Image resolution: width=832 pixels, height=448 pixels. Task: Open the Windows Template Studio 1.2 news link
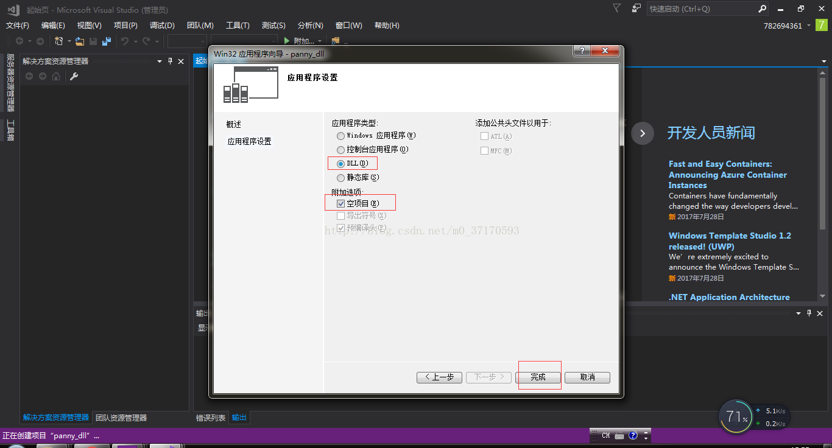pos(730,241)
